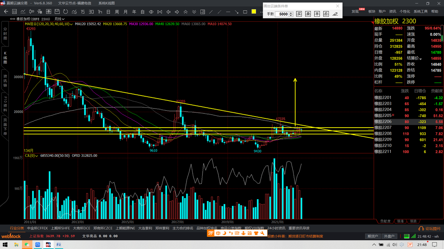Open Windows Start menu
The image size is (444, 249).
coord(5,245)
